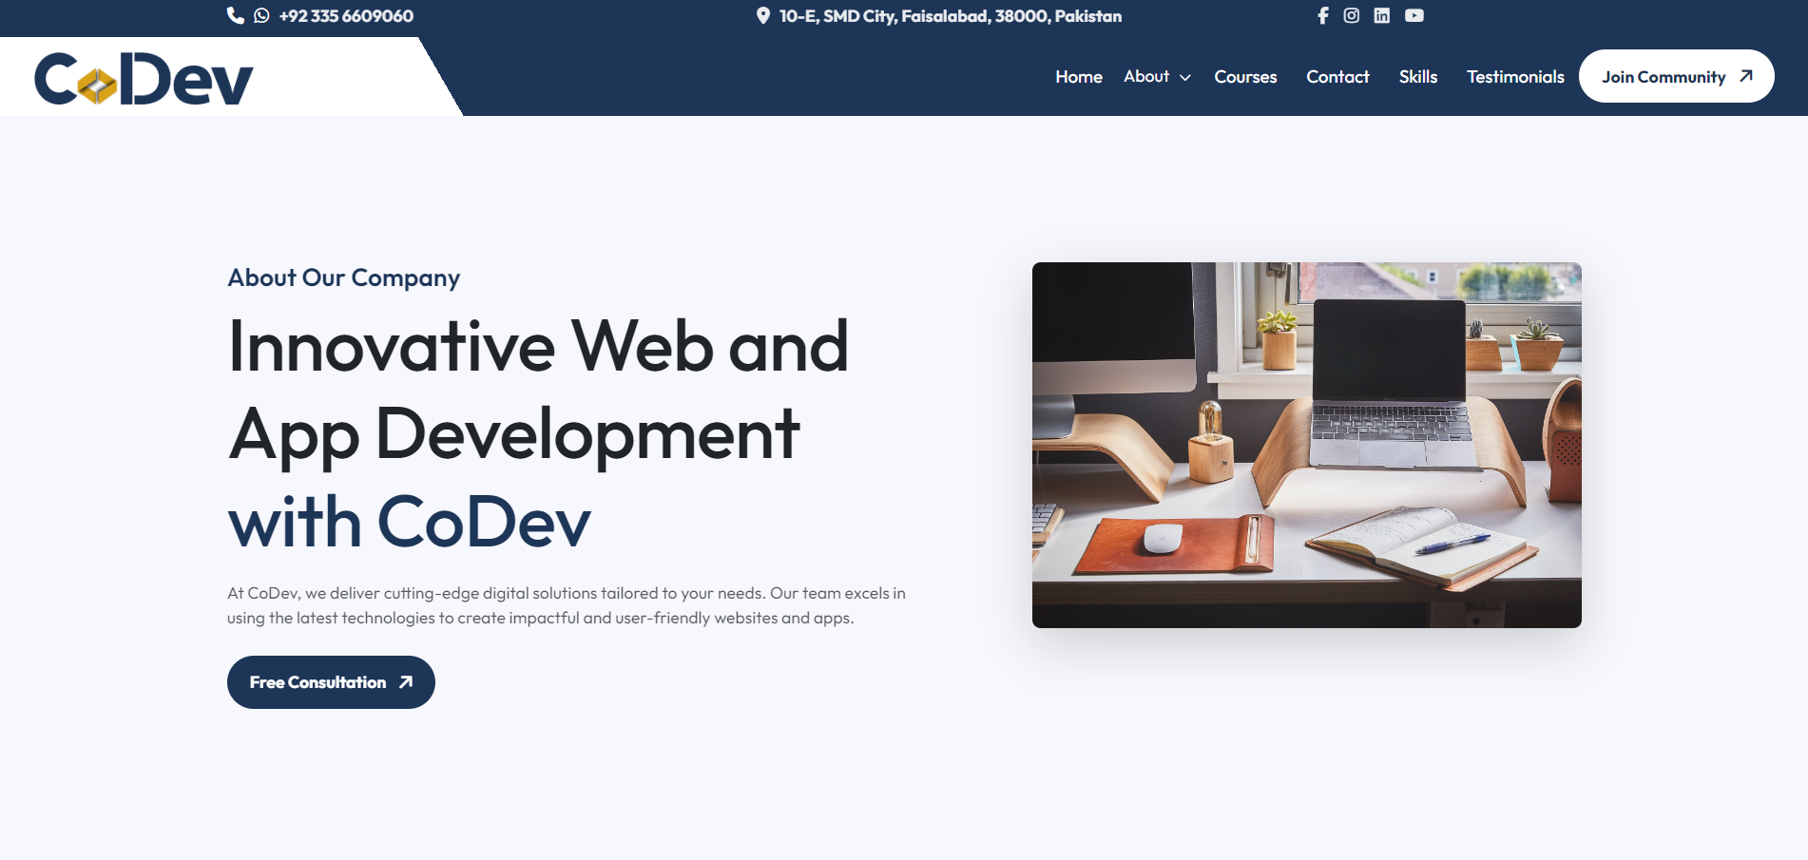The height and width of the screenshot is (860, 1808).
Task: Click the CoDev logo
Action: tap(144, 79)
